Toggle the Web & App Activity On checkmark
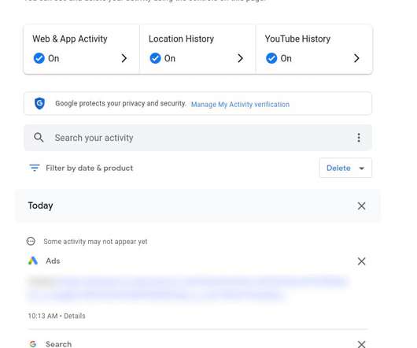This screenshot has width=417, height=348. point(39,58)
